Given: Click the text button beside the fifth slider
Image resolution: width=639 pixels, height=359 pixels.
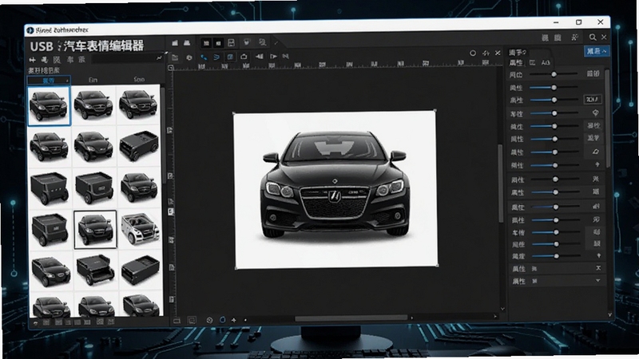Looking at the screenshot, I should (593, 125).
